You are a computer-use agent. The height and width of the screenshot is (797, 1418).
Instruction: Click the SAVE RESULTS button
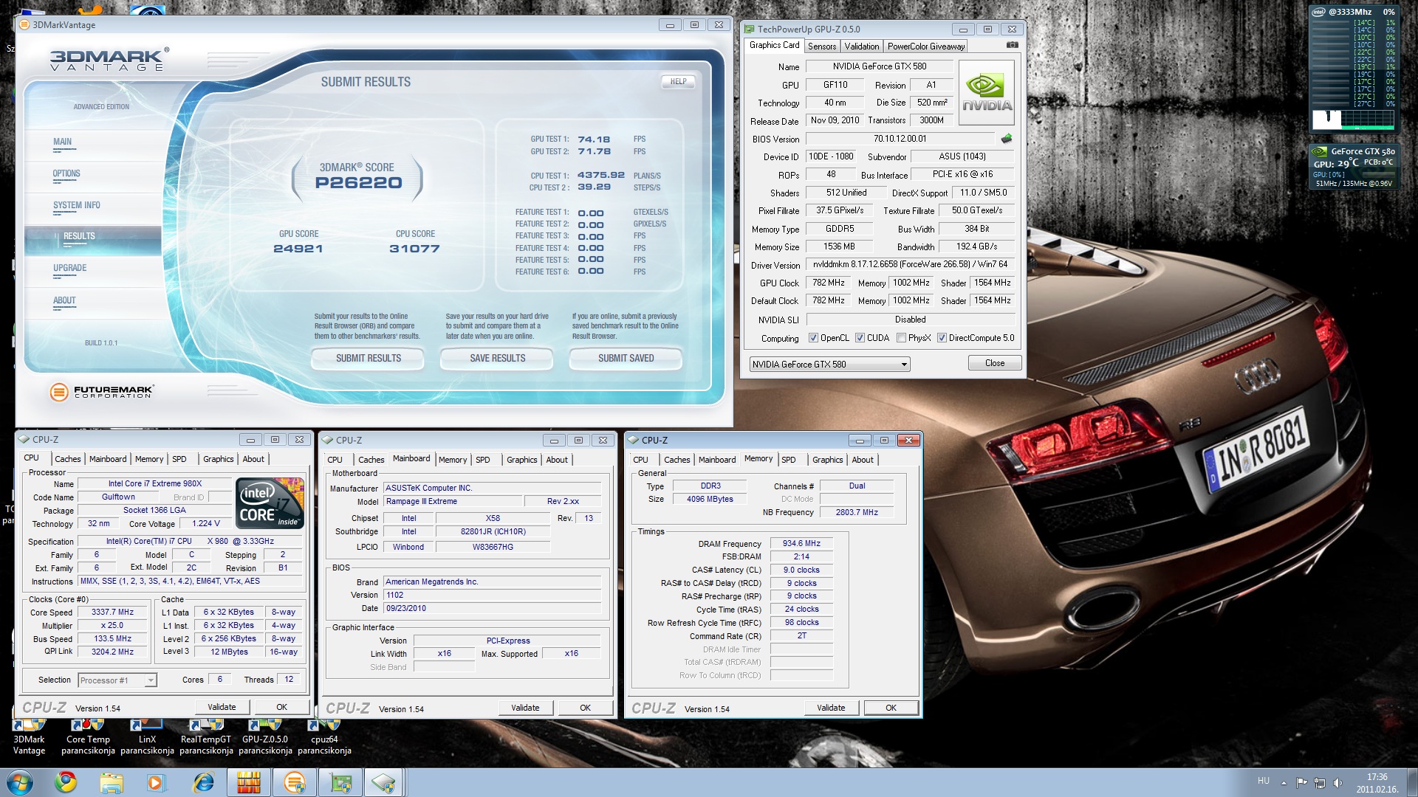497,359
